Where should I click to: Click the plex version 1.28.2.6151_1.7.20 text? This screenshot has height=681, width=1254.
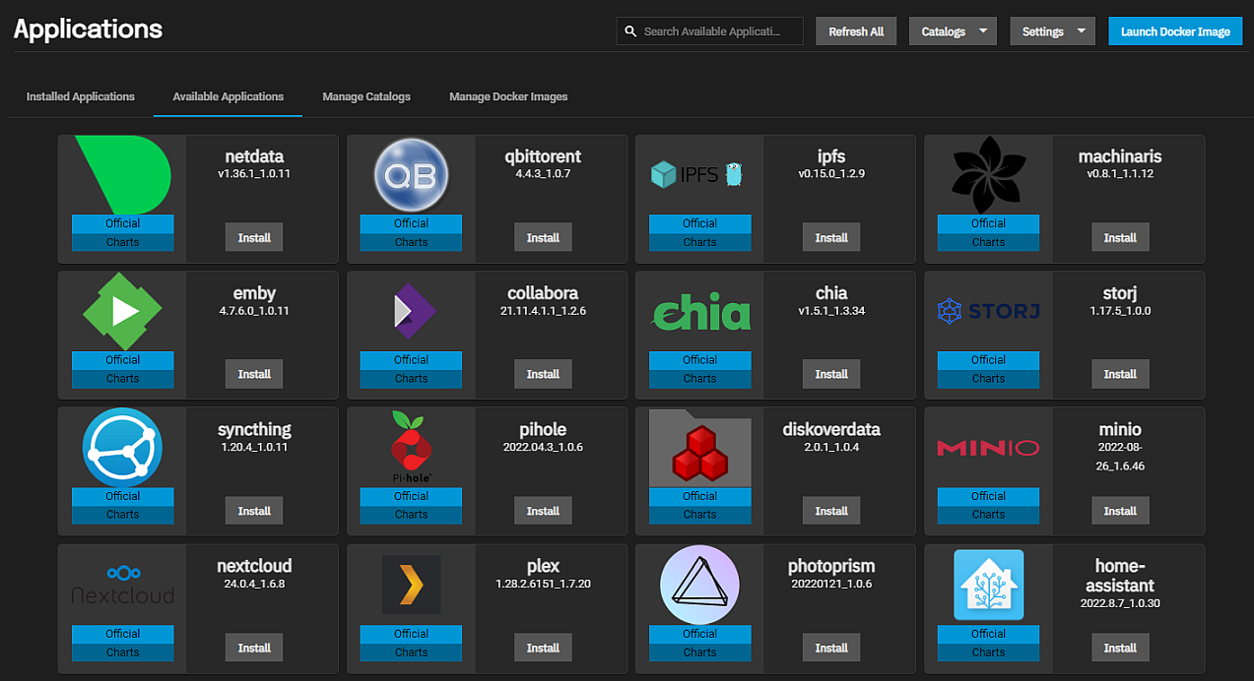tap(543, 585)
